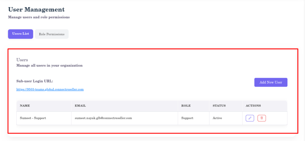Click the pencil edit icon for Sumeet
The image size is (305, 141).
click(x=250, y=118)
